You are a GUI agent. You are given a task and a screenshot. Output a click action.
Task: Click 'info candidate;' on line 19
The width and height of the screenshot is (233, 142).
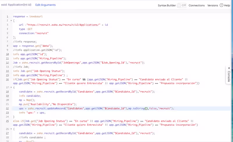(x=30, y=96)
